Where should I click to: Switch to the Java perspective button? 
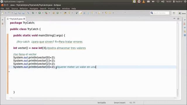[182, 13]
